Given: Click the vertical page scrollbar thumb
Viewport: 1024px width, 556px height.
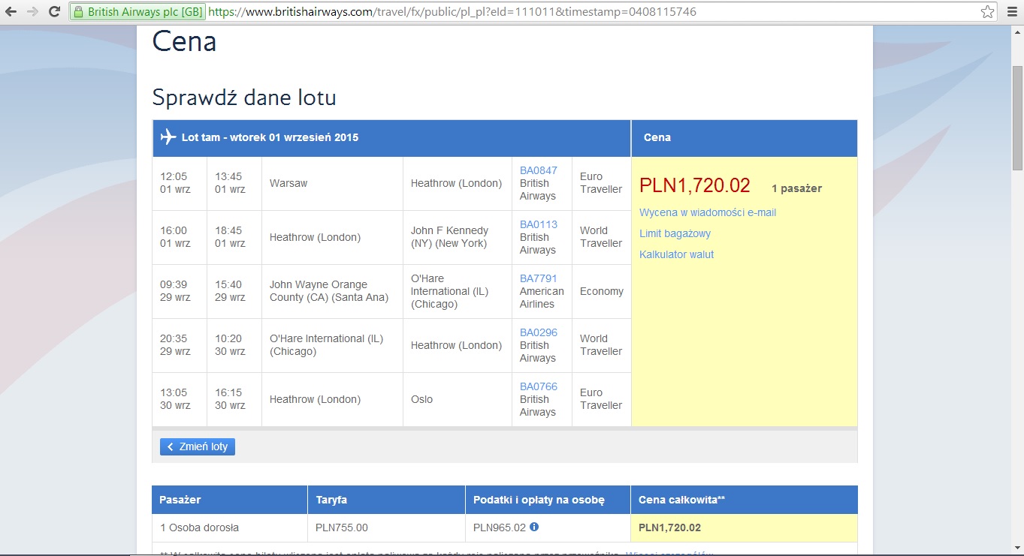Looking at the screenshot, I should (1017, 118).
